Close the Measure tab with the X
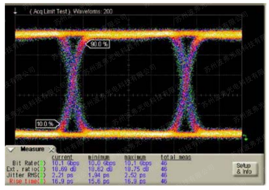The width and height of the screenshot is (269, 190). coord(52,149)
